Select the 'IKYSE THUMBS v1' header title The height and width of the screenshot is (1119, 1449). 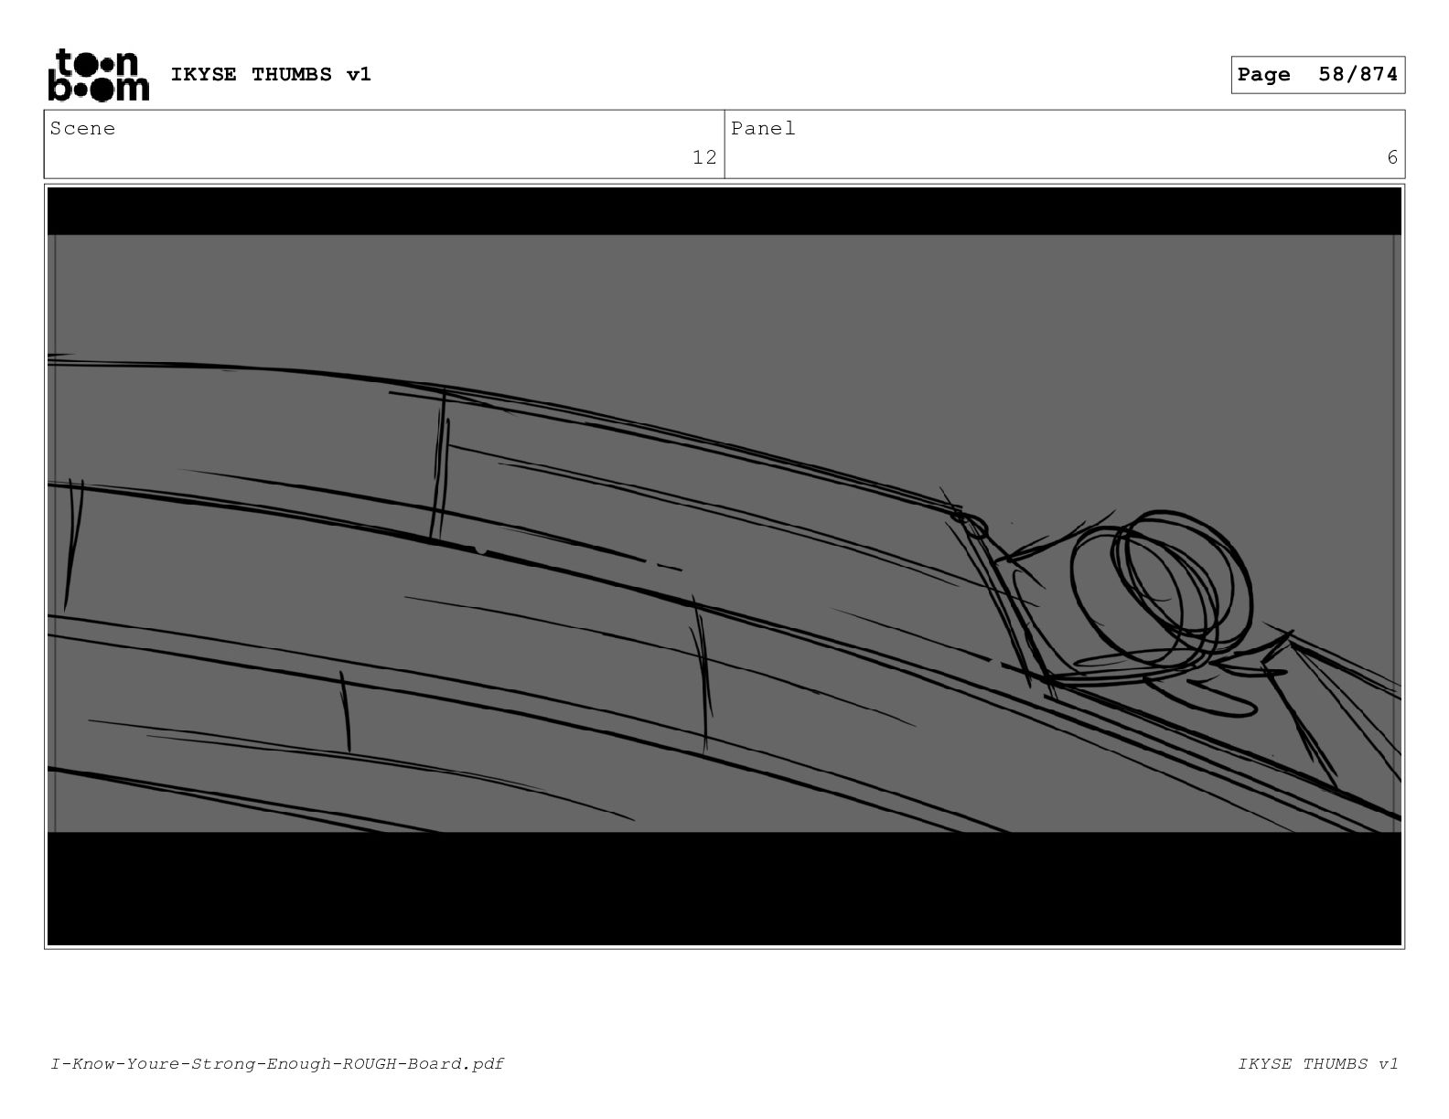[x=271, y=74]
